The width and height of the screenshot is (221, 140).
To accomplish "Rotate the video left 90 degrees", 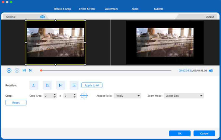I will tap(34, 85).
